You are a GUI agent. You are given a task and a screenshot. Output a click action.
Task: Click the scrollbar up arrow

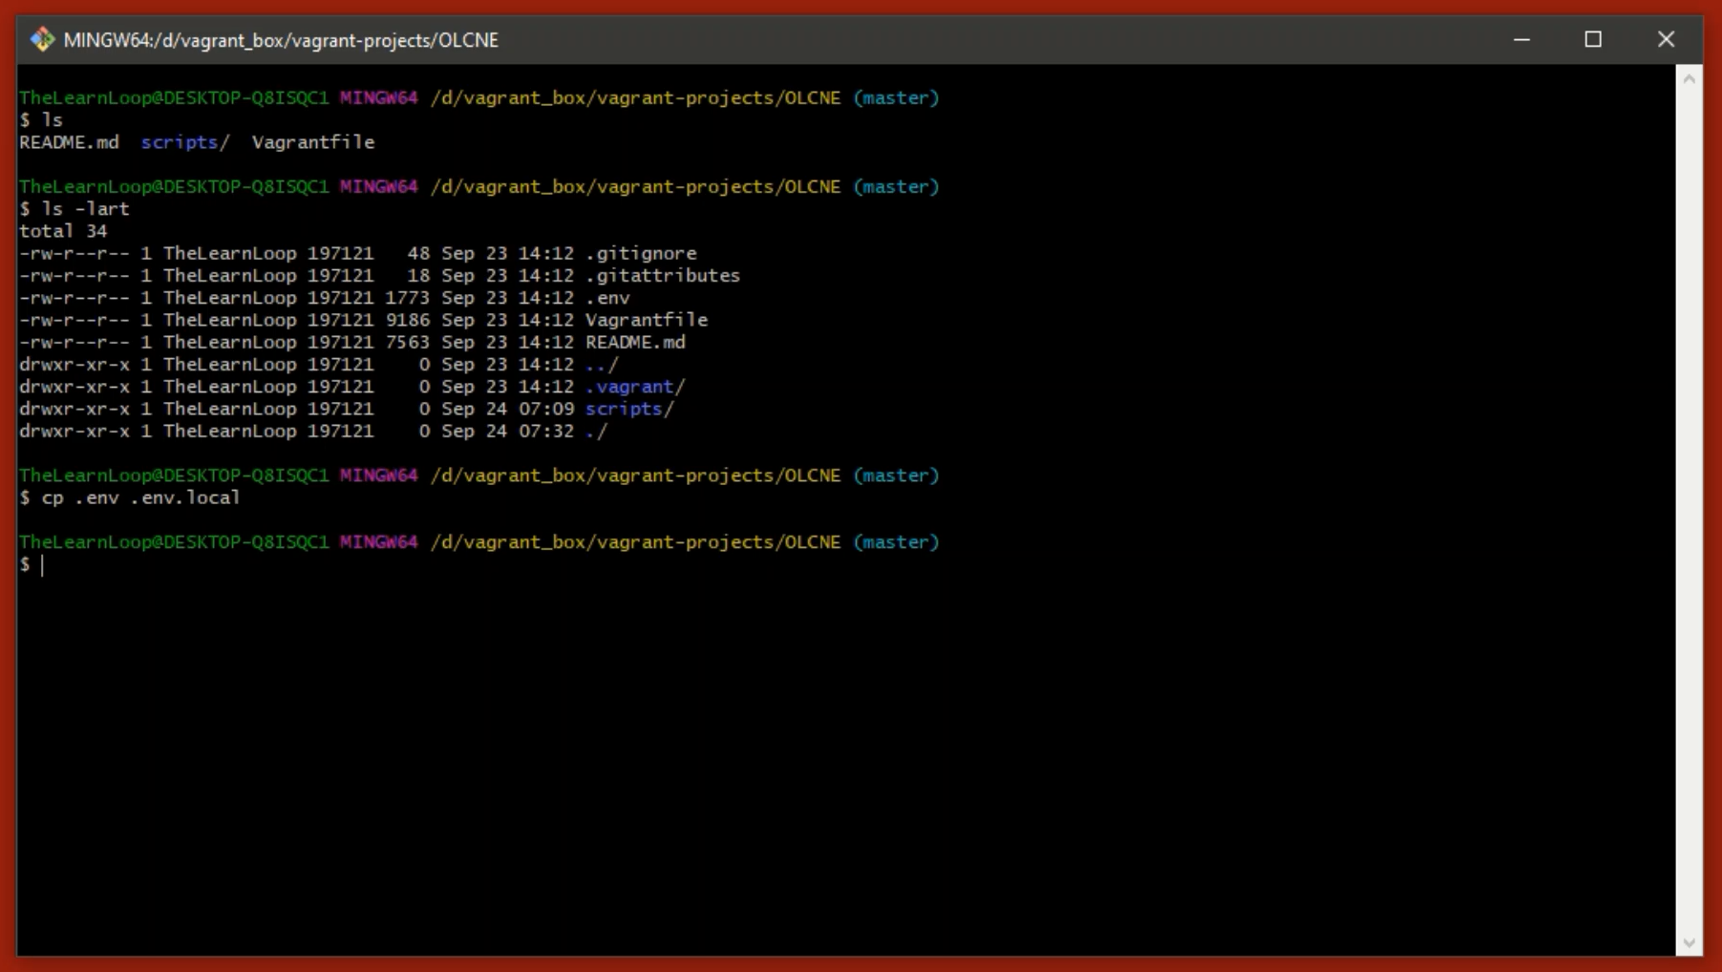coord(1689,79)
